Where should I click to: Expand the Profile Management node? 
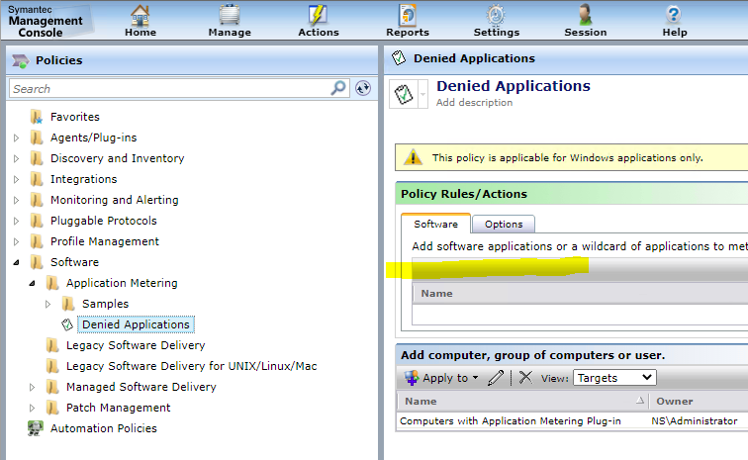[x=16, y=241]
